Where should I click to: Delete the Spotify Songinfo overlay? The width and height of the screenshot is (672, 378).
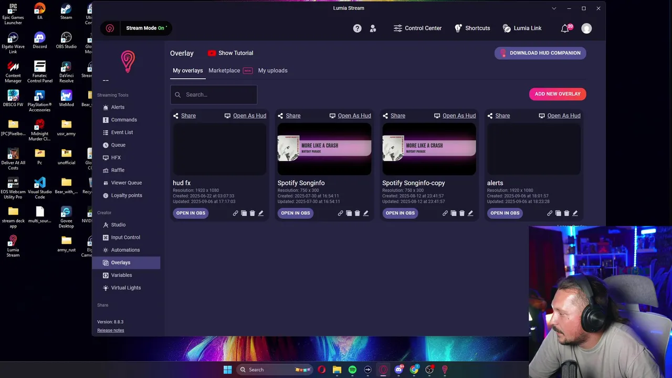coord(357,213)
